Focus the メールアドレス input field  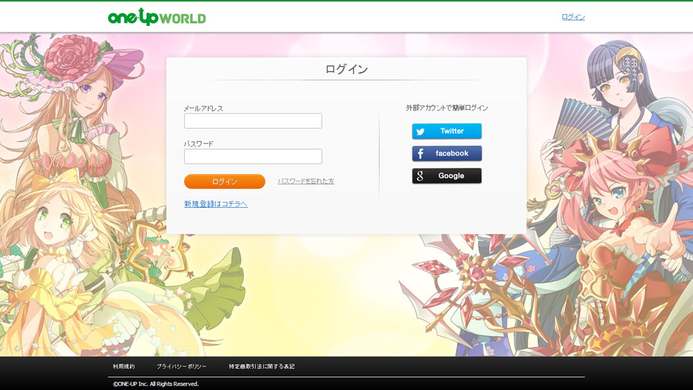(253, 121)
